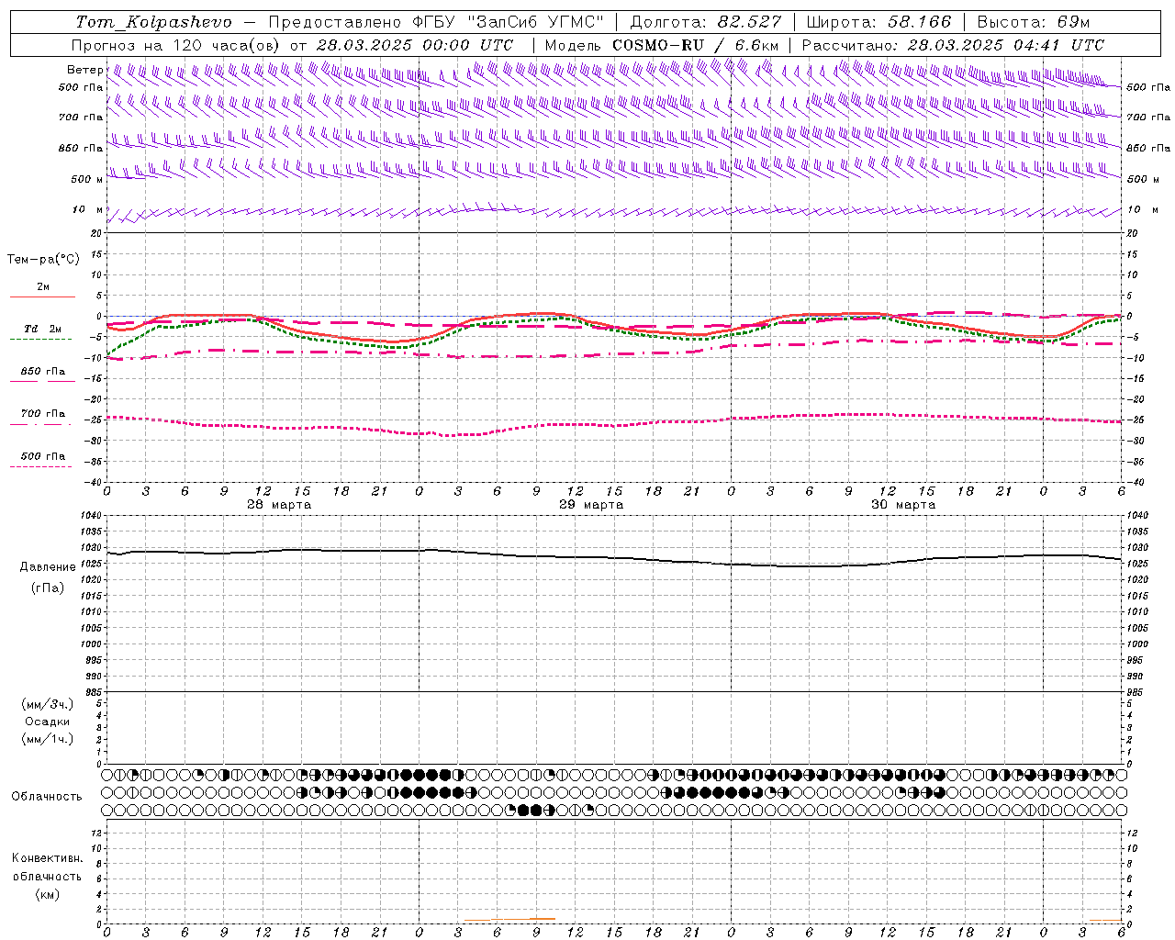Screen dimensions: 1175x940
Task: Click the Td 2м dew point legend entry
Action: 42,329
